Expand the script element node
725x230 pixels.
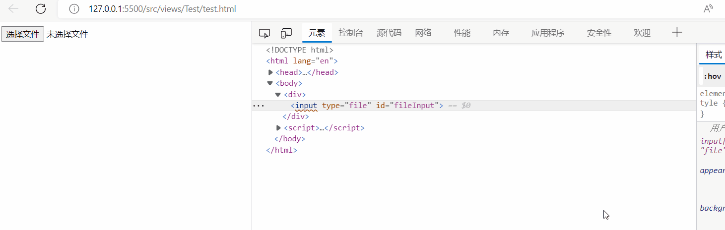tap(278, 128)
